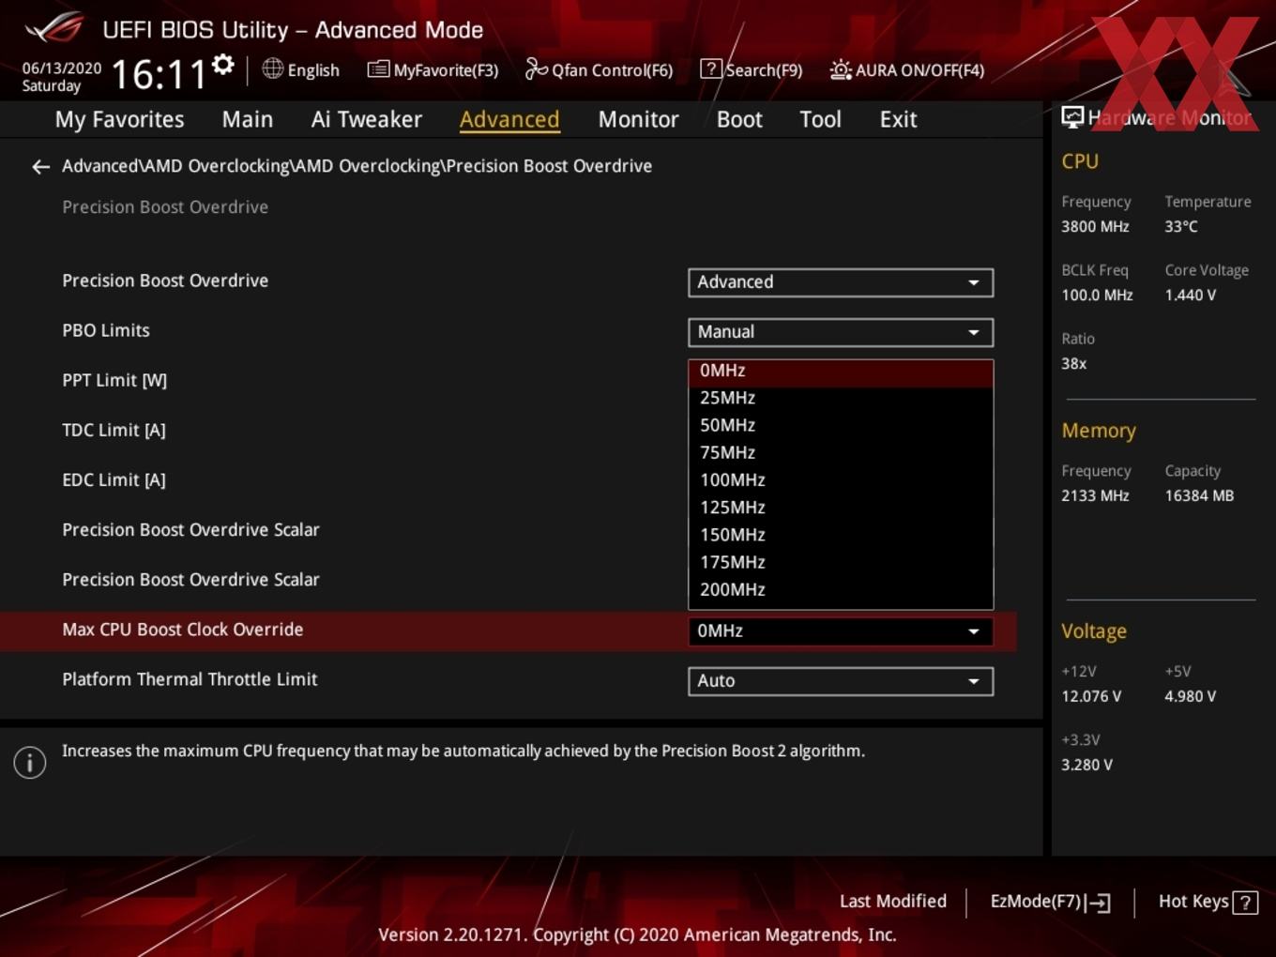Open the Precision Boost Overdrive Advanced dropdown
The image size is (1276, 957).
click(841, 282)
